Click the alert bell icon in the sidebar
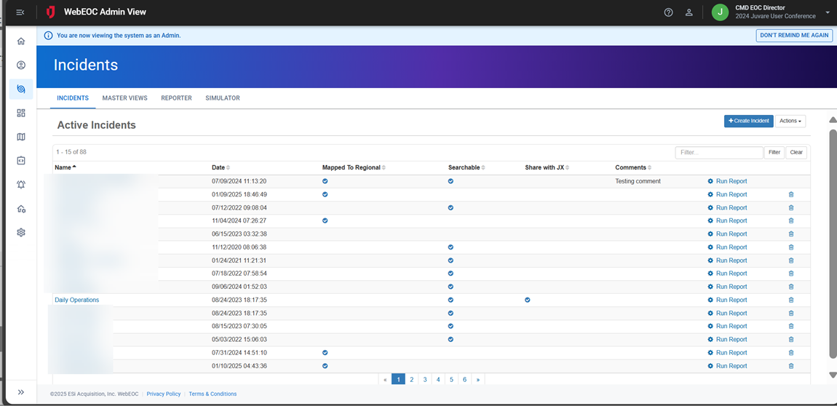The height and width of the screenshot is (406, 837). [x=21, y=185]
